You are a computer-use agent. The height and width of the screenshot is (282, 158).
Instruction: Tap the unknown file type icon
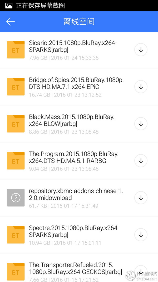click(x=16, y=198)
